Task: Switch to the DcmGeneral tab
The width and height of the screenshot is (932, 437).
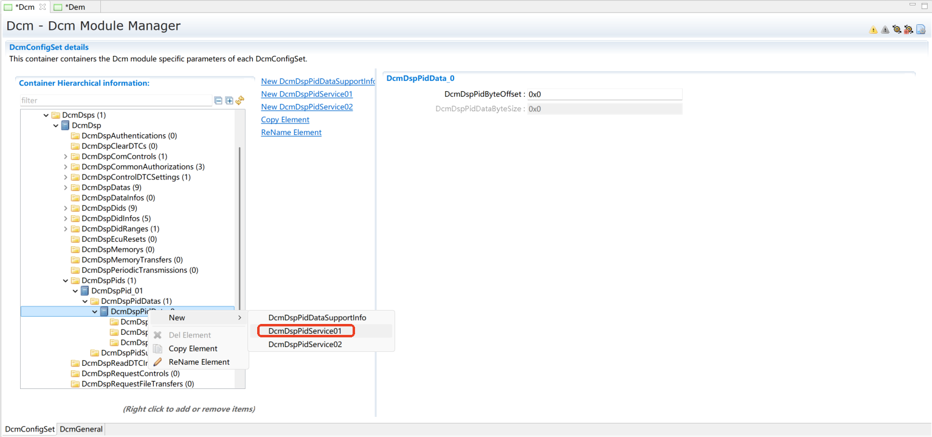Action: coord(81,429)
